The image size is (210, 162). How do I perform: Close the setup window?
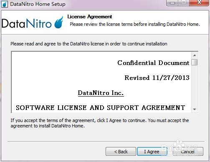coord(199,2)
